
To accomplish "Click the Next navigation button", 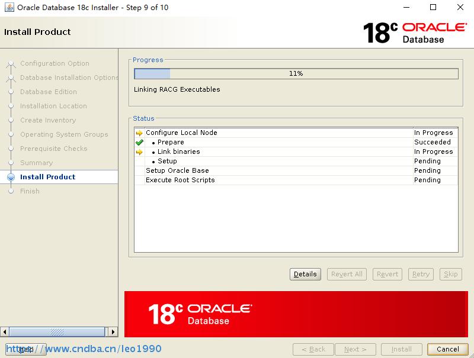I will 355,349.
